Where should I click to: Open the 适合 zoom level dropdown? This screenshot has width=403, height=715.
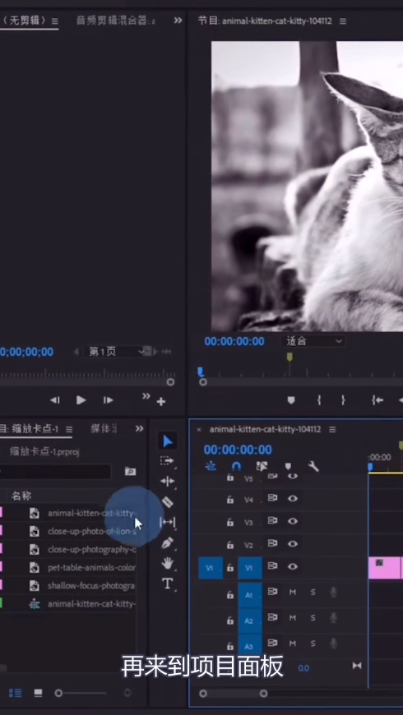(313, 341)
